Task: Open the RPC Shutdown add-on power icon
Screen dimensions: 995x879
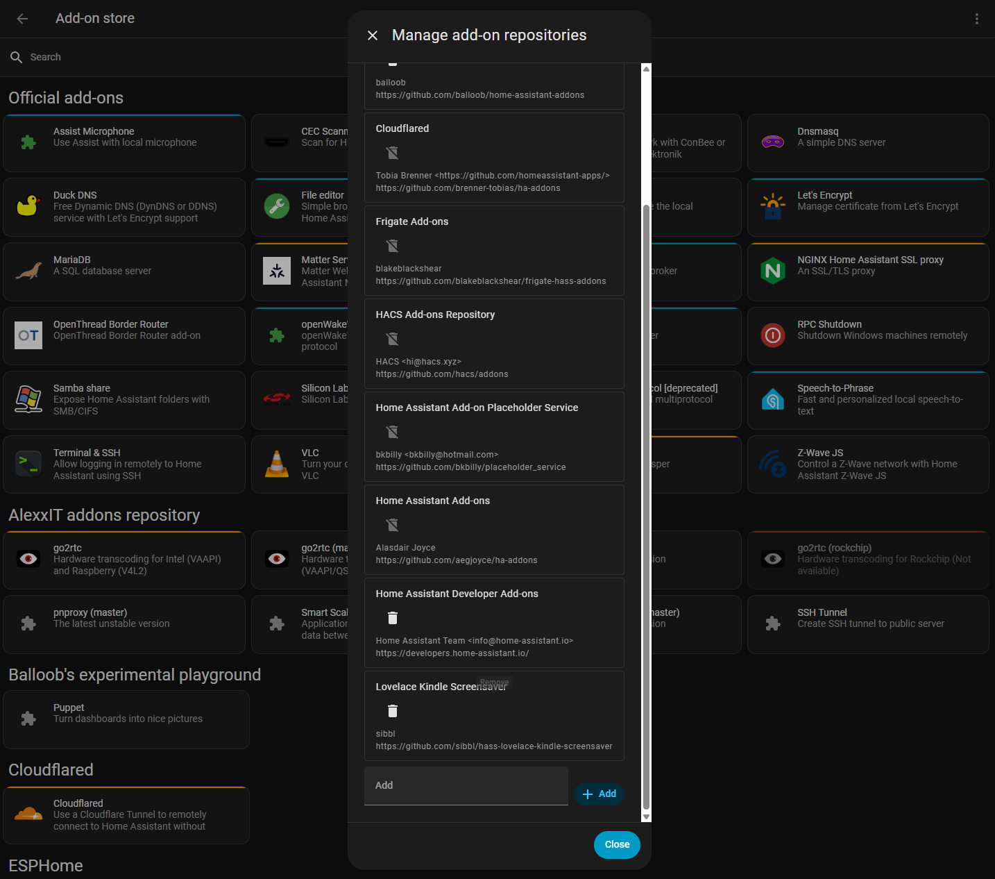Action: click(773, 335)
